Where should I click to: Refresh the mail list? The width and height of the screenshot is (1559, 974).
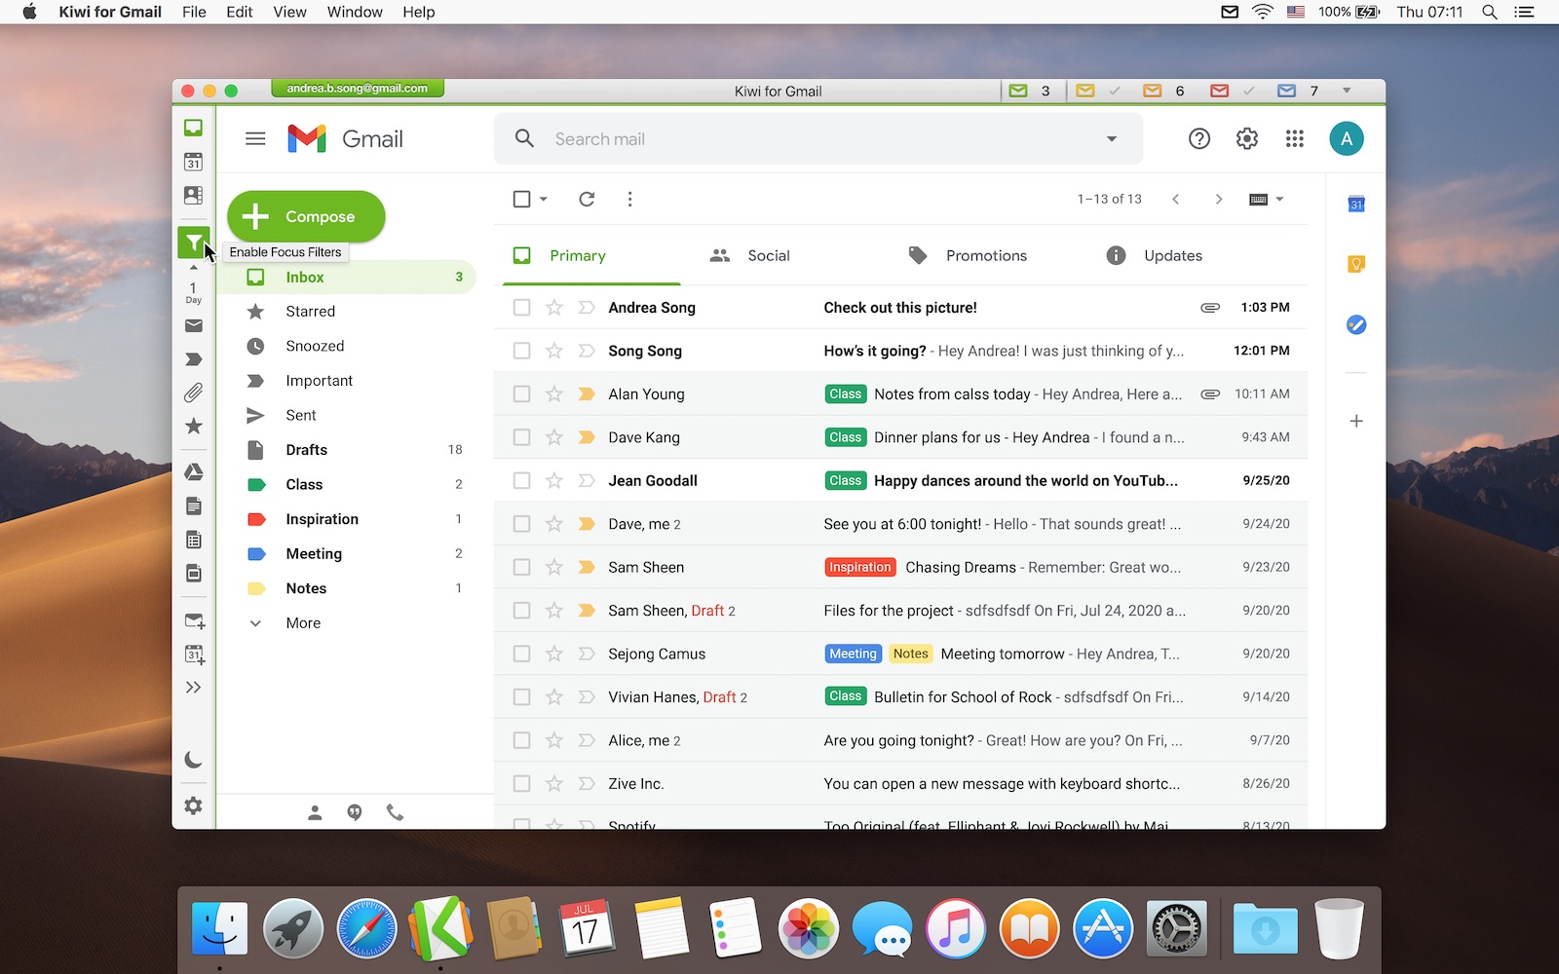[x=587, y=199]
